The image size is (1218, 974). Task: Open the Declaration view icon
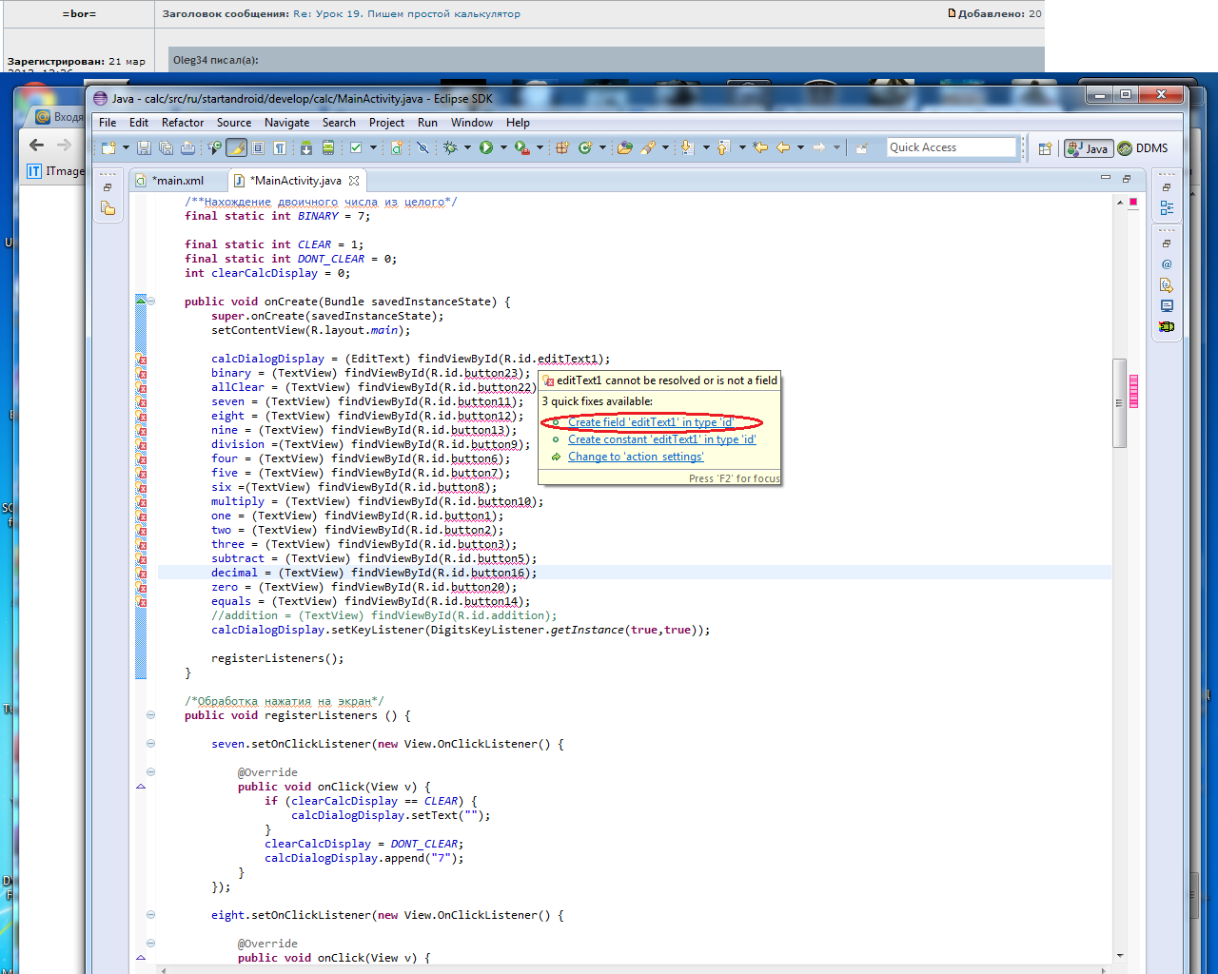(x=1167, y=285)
